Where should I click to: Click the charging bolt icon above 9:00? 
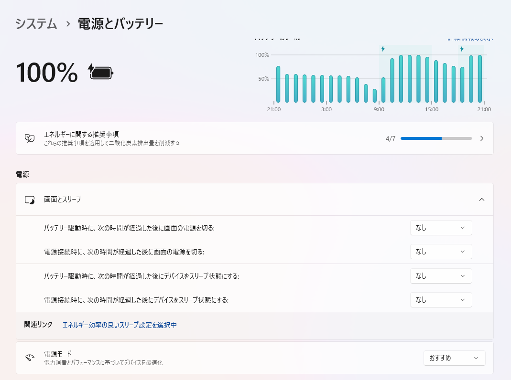click(383, 49)
